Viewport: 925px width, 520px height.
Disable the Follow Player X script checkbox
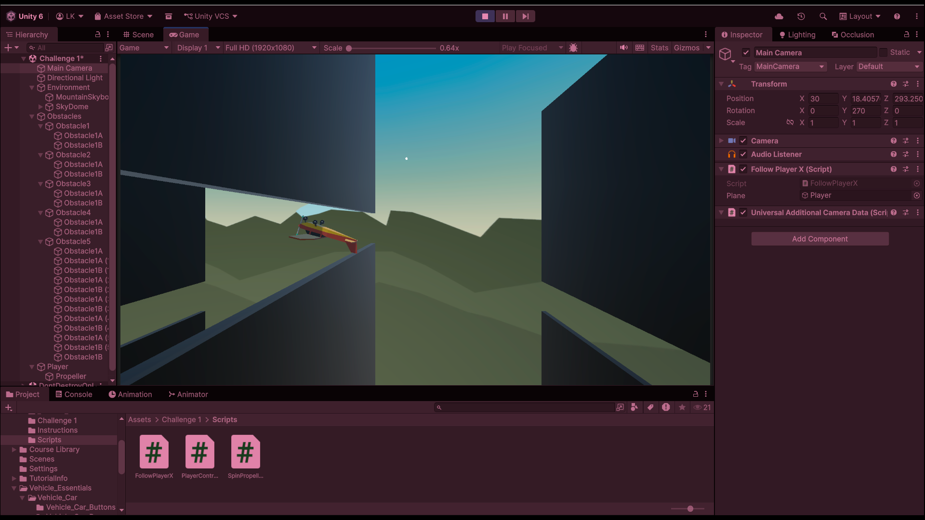tap(743, 169)
